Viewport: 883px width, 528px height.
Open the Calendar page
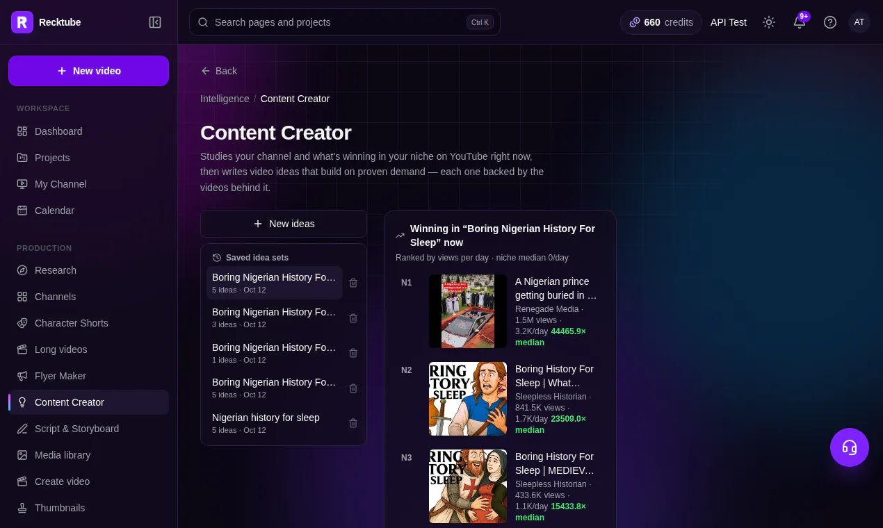click(88, 211)
